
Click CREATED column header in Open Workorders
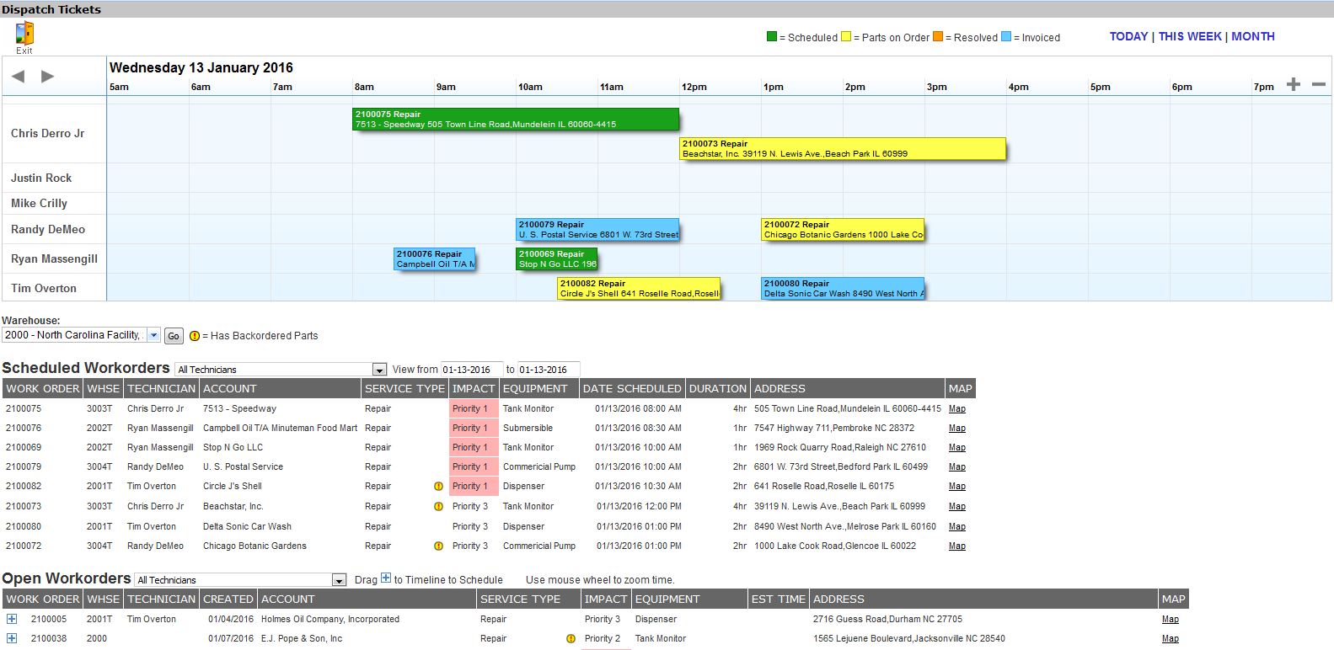pos(228,599)
